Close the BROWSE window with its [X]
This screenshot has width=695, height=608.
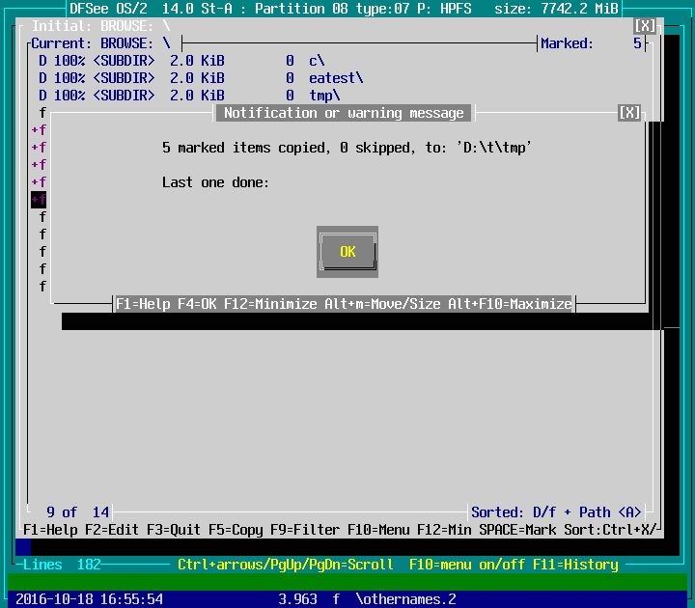click(x=645, y=26)
